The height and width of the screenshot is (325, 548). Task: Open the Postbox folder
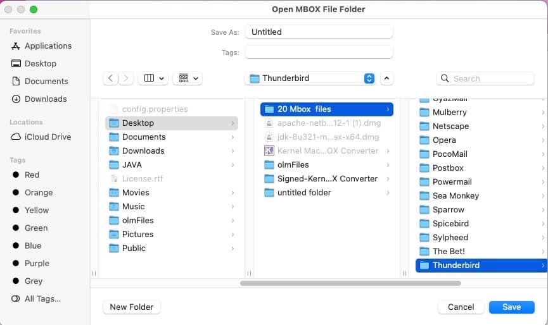(481, 168)
